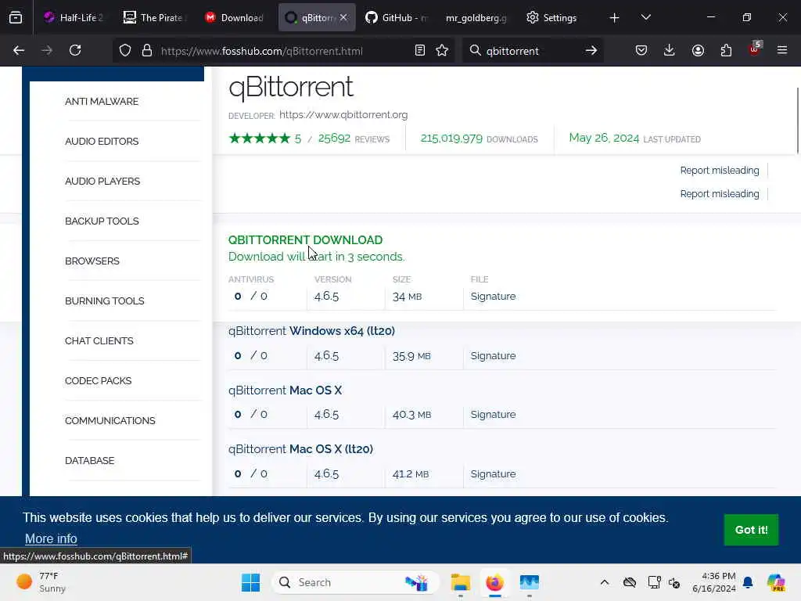Open the Chat Clients category
Image resolution: width=801 pixels, height=601 pixels.
coord(99,340)
